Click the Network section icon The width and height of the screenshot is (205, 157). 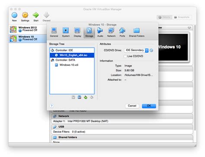(55, 116)
